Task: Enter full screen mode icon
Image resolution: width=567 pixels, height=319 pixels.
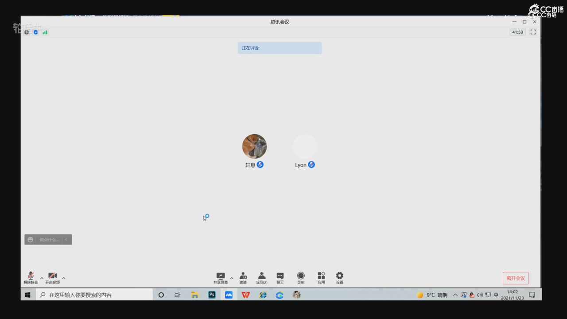Action: click(533, 32)
